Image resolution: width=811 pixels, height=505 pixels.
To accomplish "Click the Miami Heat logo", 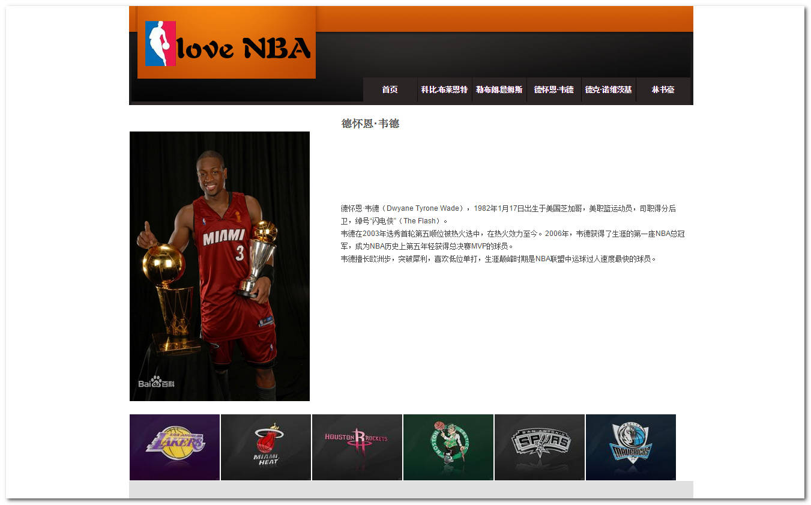I will [x=266, y=447].
